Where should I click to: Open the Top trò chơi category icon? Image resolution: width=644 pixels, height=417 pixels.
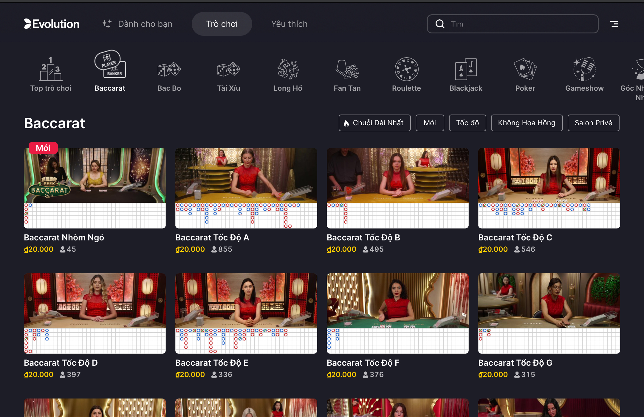click(50, 69)
